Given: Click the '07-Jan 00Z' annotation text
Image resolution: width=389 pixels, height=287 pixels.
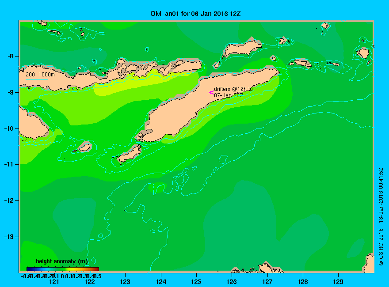Looking at the screenshot, I should 229,95.
